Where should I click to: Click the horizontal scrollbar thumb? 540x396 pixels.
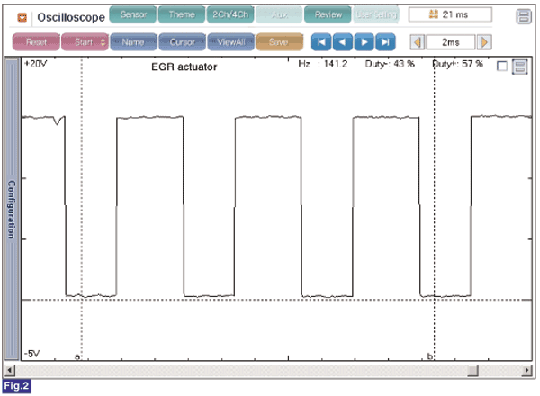click(472, 371)
